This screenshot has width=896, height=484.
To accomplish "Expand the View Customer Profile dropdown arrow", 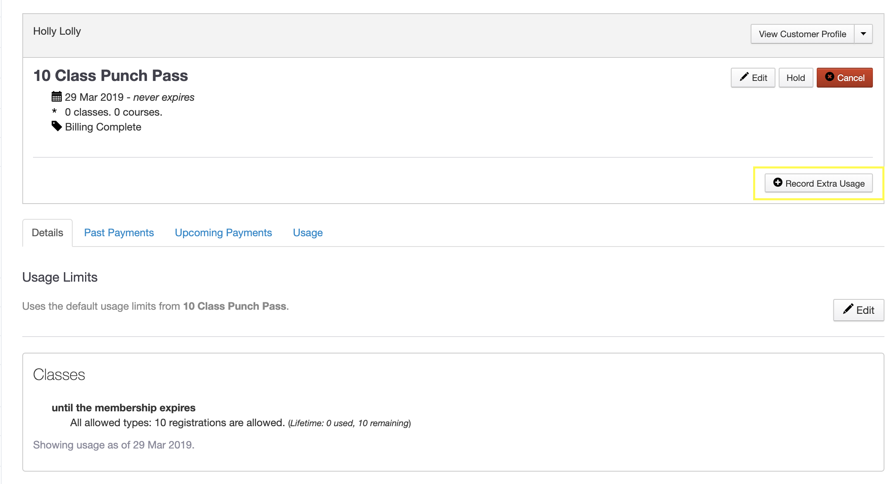I will (x=863, y=34).
